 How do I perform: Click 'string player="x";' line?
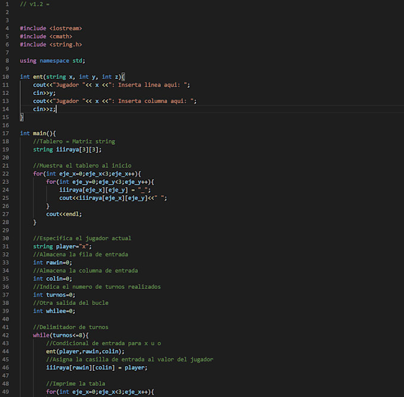pyautogui.click(x=62, y=246)
